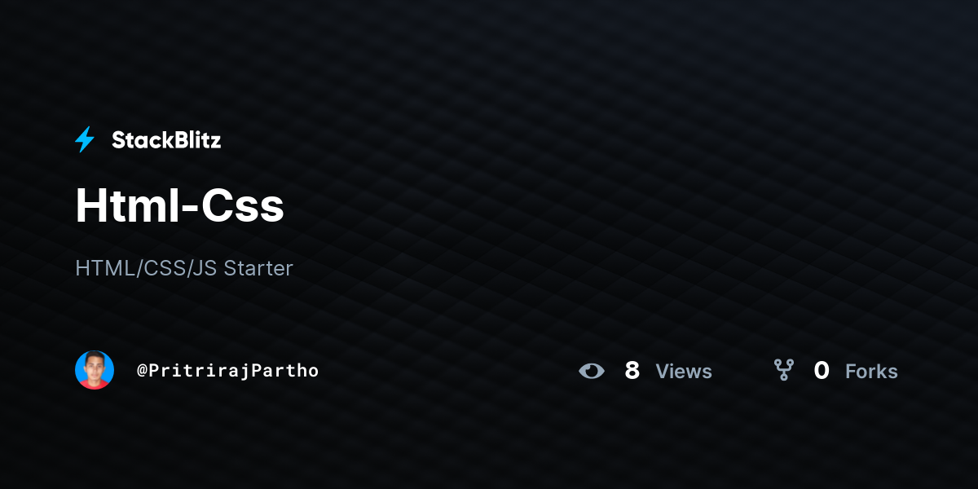Click the 8 views count number
Image resolution: width=978 pixels, height=489 pixels.
632,371
